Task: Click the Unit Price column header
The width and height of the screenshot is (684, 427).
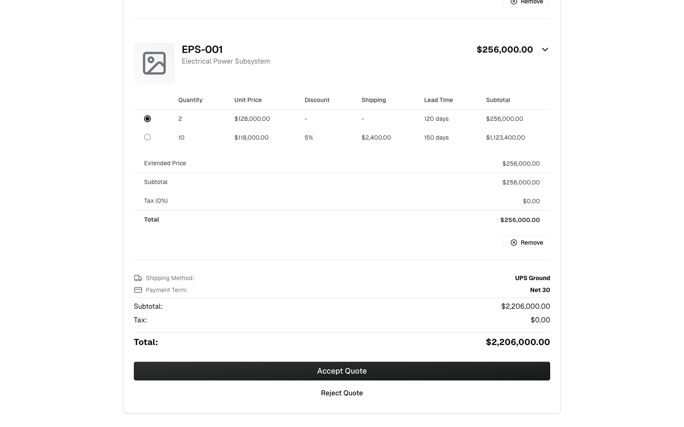Action: (x=248, y=100)
